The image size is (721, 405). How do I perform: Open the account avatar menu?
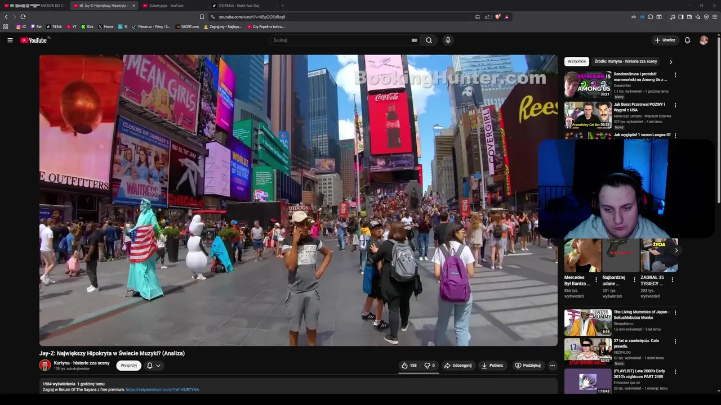[x=704, y=40]
